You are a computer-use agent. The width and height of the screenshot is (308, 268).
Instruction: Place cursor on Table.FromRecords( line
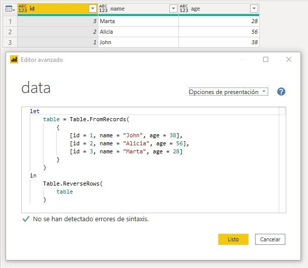86,119
